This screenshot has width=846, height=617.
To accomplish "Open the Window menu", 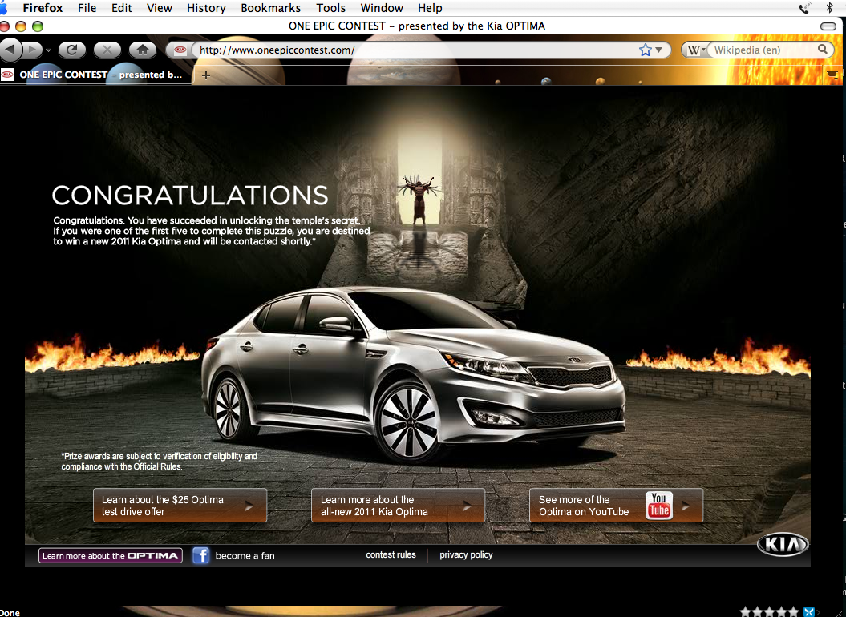I will pyautogui.click(x=382, y=8).
